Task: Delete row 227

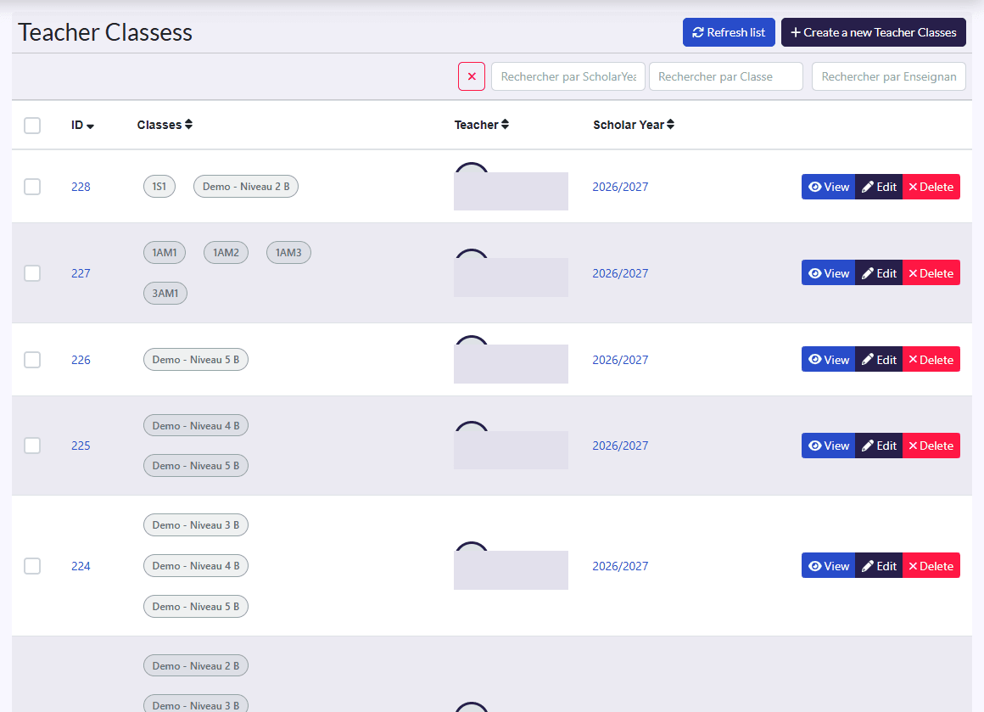Action: [931, 273]
